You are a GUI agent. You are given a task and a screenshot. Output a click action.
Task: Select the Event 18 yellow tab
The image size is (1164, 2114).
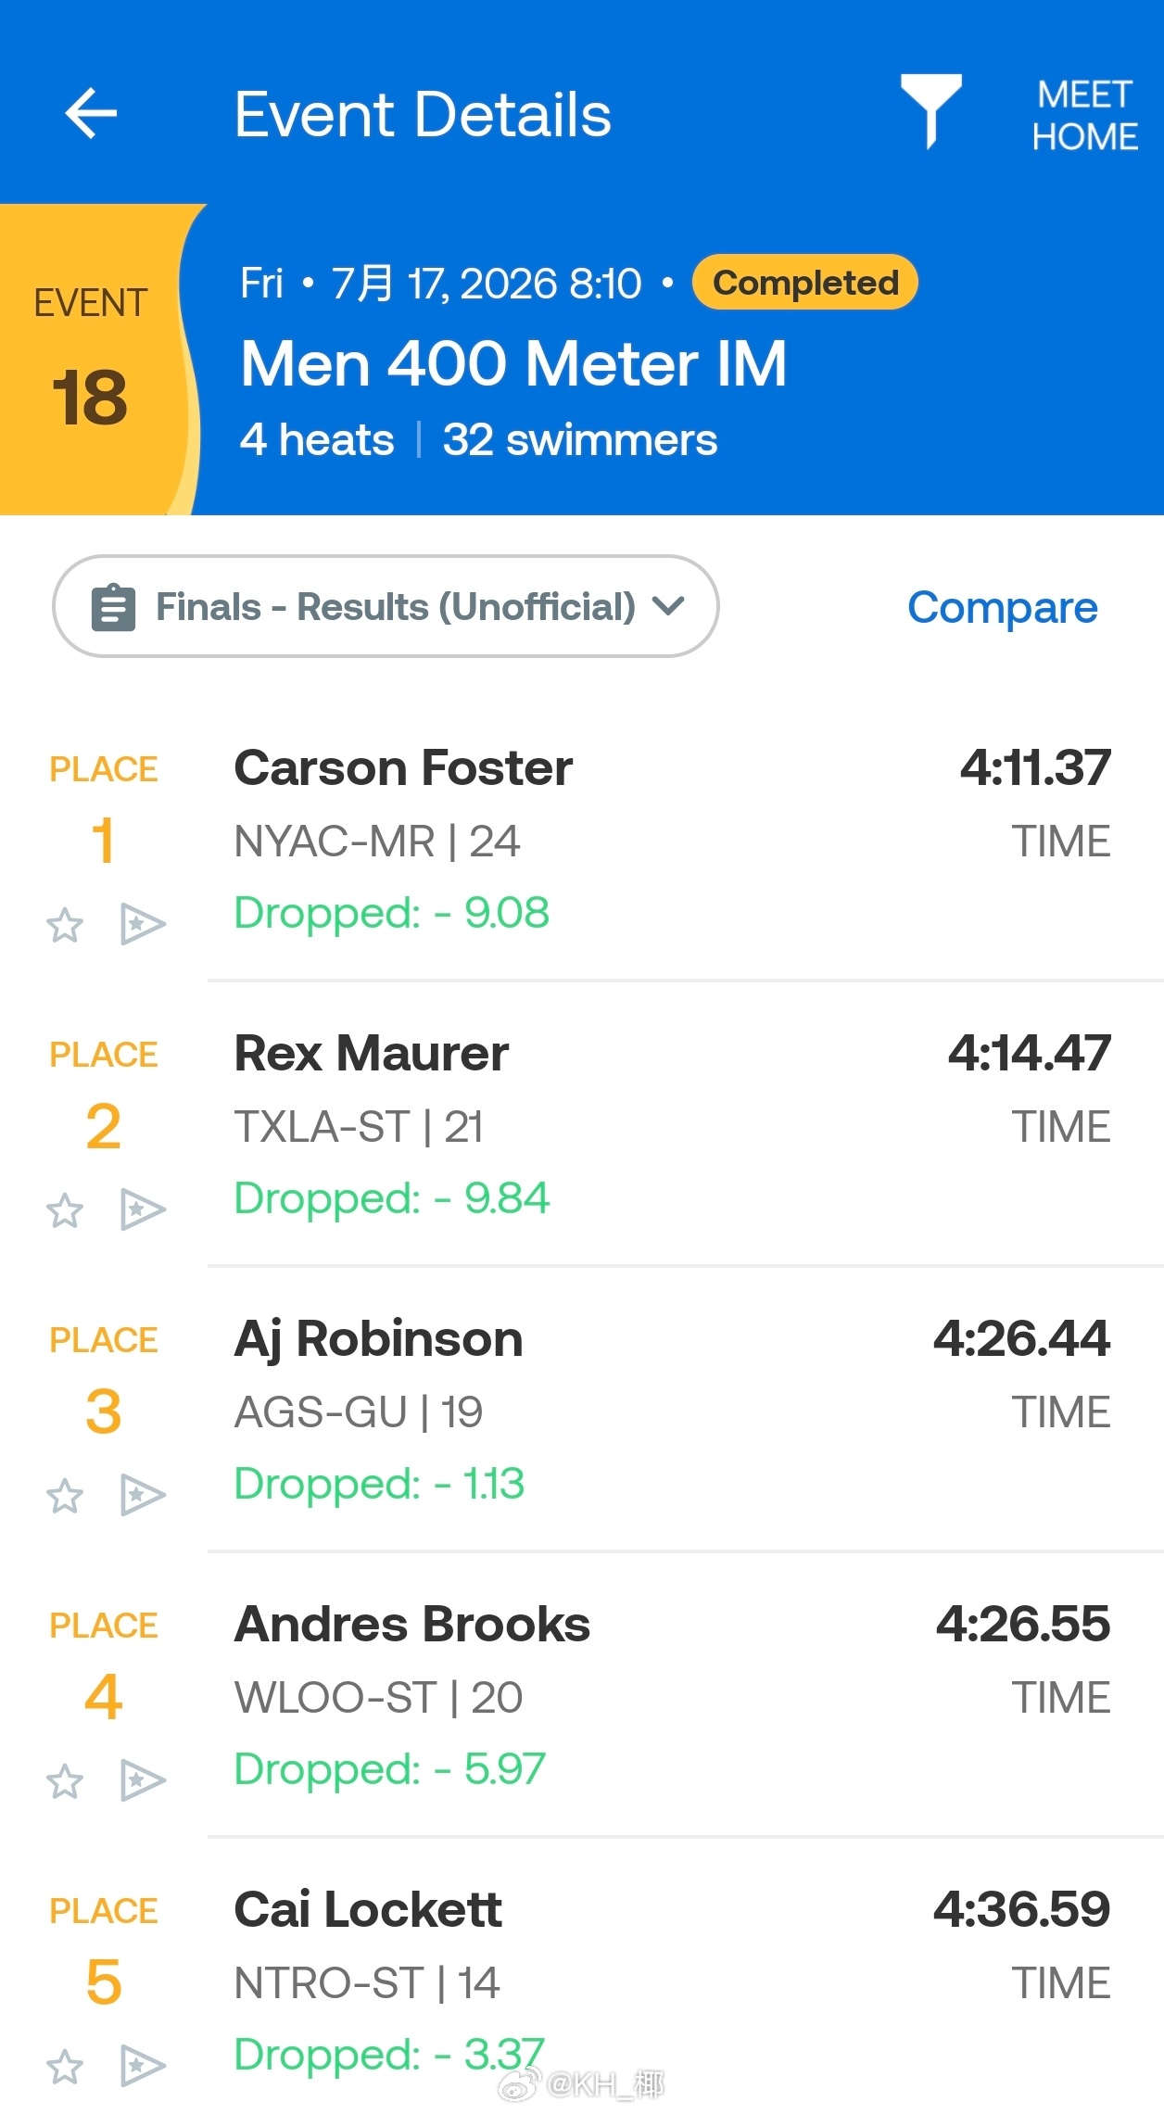(93, 360)
